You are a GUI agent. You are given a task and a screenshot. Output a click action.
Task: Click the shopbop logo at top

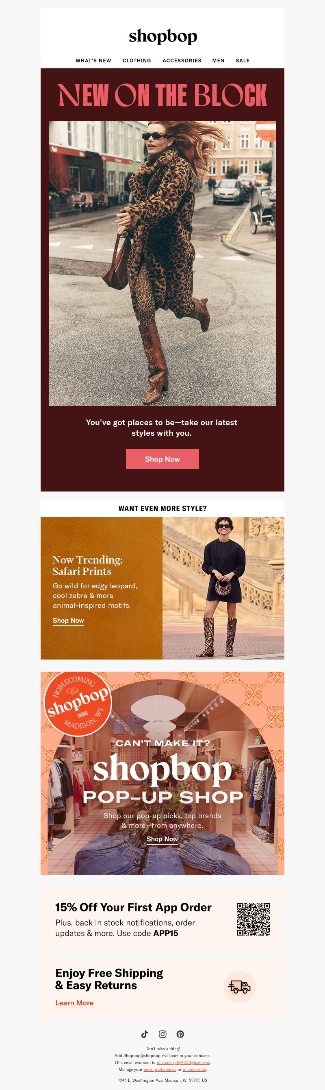pos(163,36)
